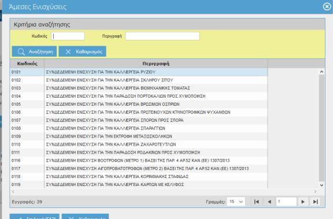Click description ending in ΚΤΗΝΟΤΡΟΦΙΚΩΝ ΨΥΧΑΝΘΩΝ
The width and height of the screenshot is (333, 219).
138,112
